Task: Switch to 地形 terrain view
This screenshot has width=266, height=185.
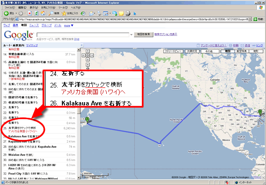Action: pos(256,51)
